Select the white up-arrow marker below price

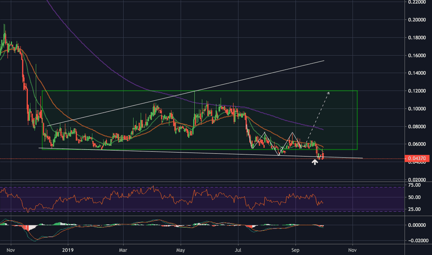(315, 162)
